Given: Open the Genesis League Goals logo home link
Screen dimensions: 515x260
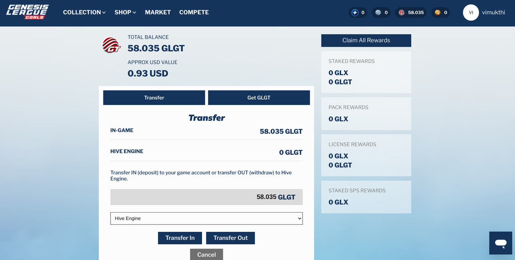Looking at the screenshot, I should coord(27,12).
